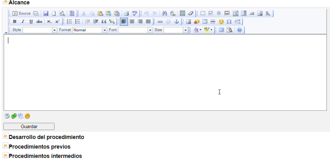
Task: Toggle Subscript formatting
Action: (x=49, y=21)
